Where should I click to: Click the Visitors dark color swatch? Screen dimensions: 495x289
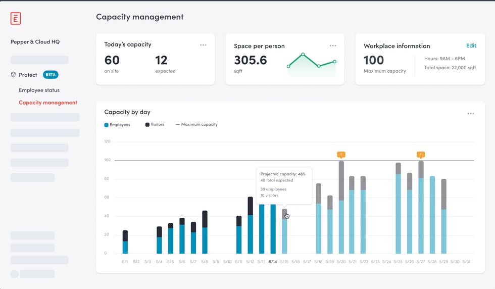coord(147,124)
